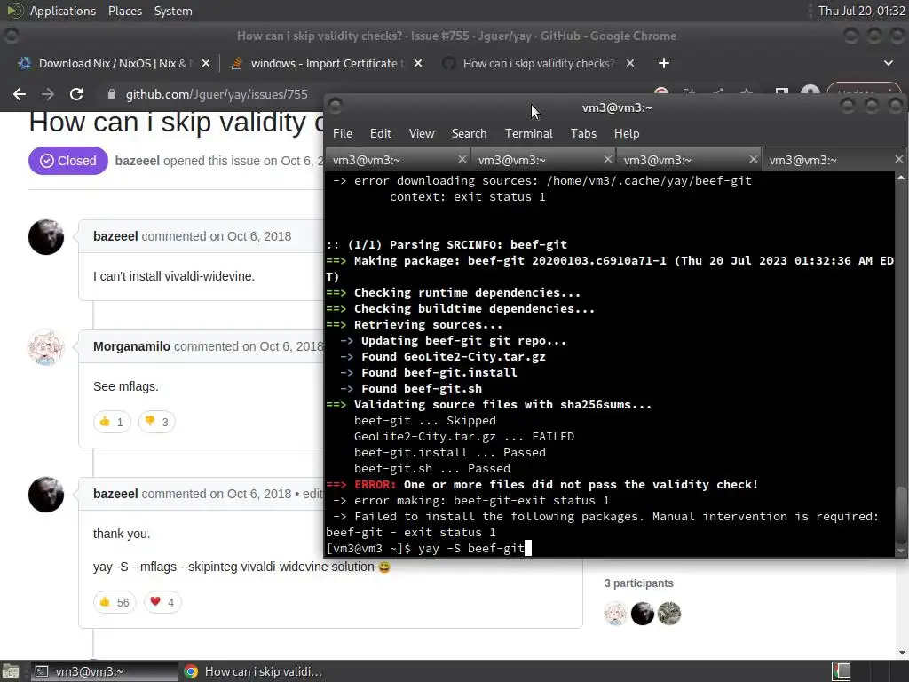Viewport: 909px width, 682px height.
Task: Open Chrome tab search dropdown arrow
Action: 888,63
